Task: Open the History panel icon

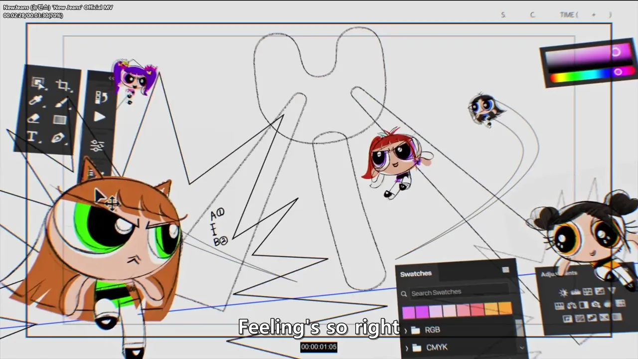Action: [101, 97]
